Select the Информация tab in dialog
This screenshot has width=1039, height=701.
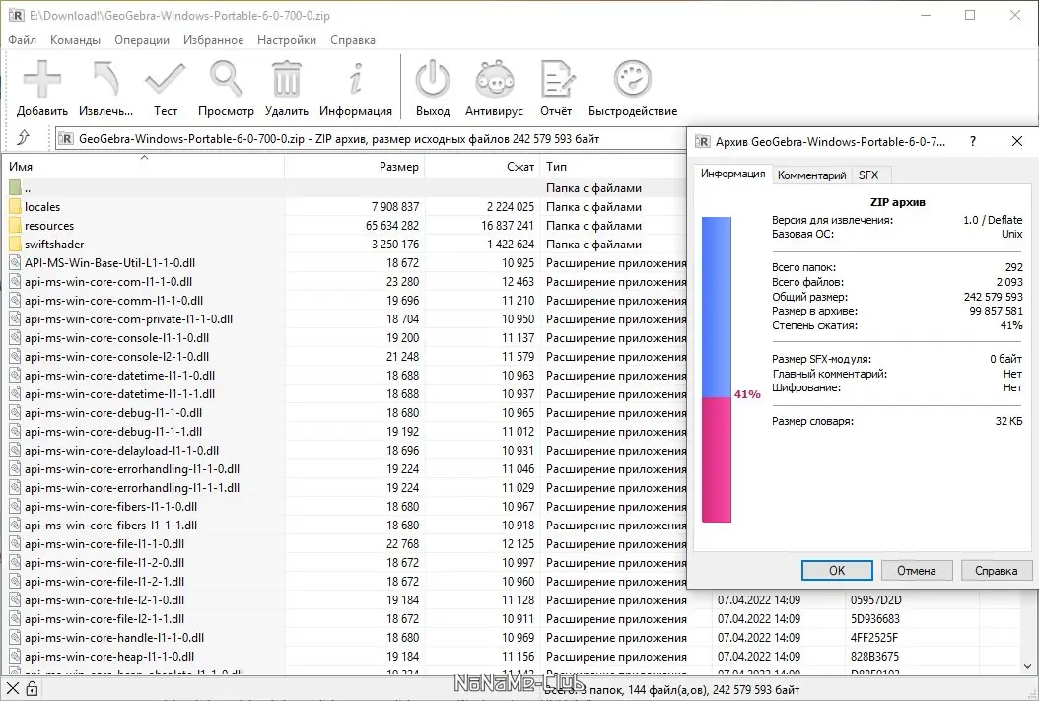click(732, 174)
